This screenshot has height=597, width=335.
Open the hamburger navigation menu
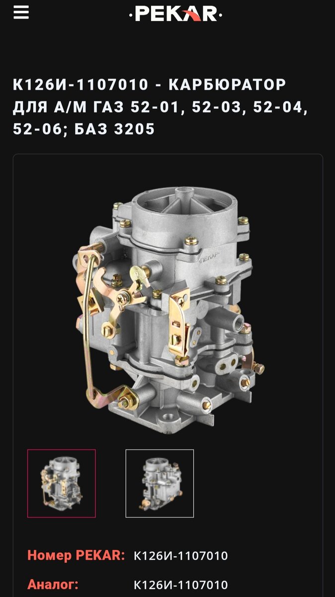click(21, 13)
